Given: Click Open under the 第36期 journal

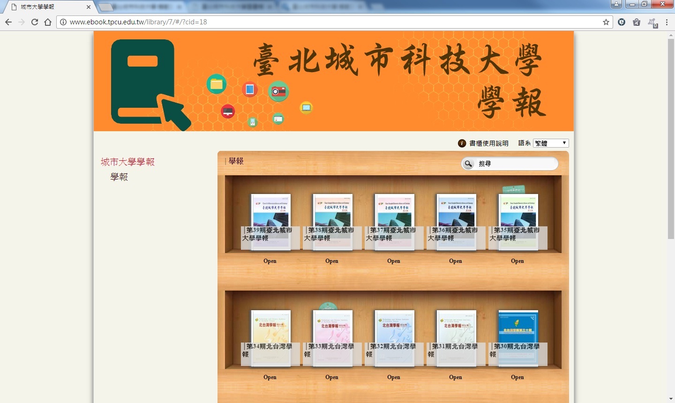Looking at the screenshot, I should [456, 261].
